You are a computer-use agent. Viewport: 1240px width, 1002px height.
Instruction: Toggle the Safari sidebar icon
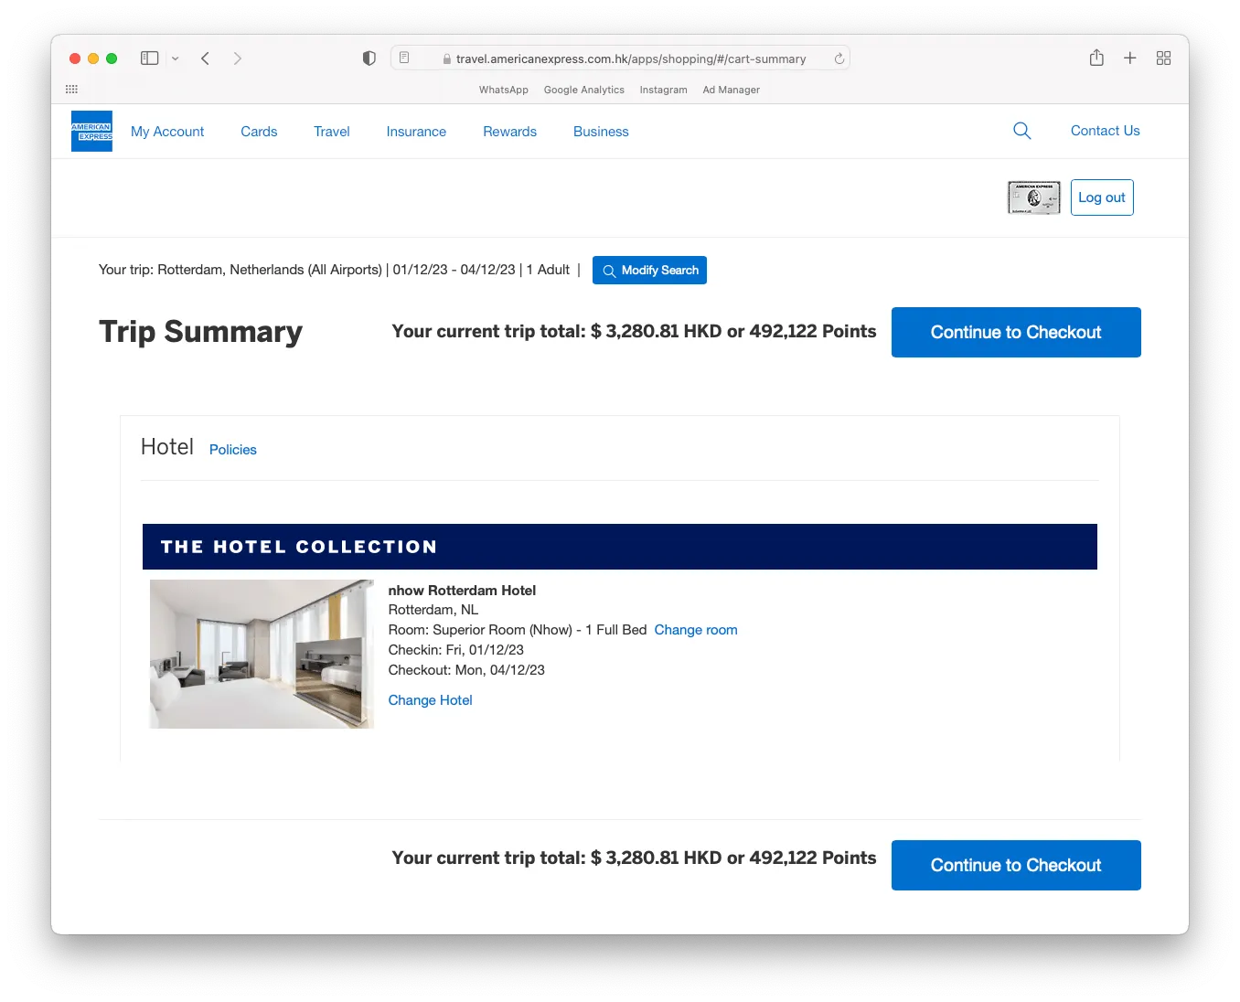click(150, 59)
